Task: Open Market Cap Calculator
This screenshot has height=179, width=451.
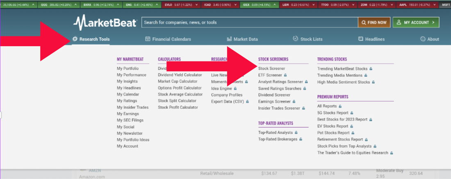Action: click(177, 81)
